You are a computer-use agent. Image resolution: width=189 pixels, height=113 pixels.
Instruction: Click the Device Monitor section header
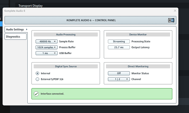pos(138,34)
